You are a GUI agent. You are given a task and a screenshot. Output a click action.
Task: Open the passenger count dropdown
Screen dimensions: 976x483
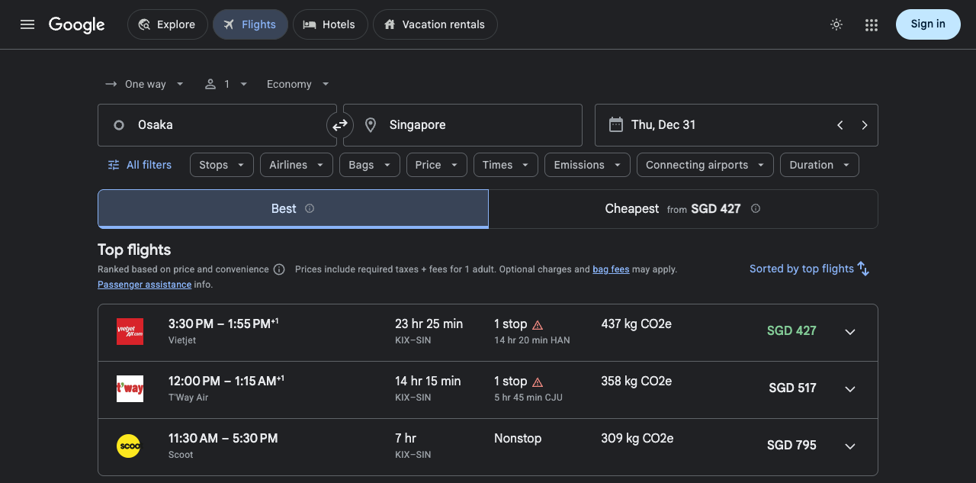tap(226, 84)
